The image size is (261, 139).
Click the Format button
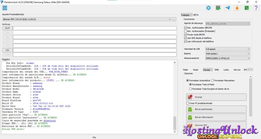coord(216,97)
